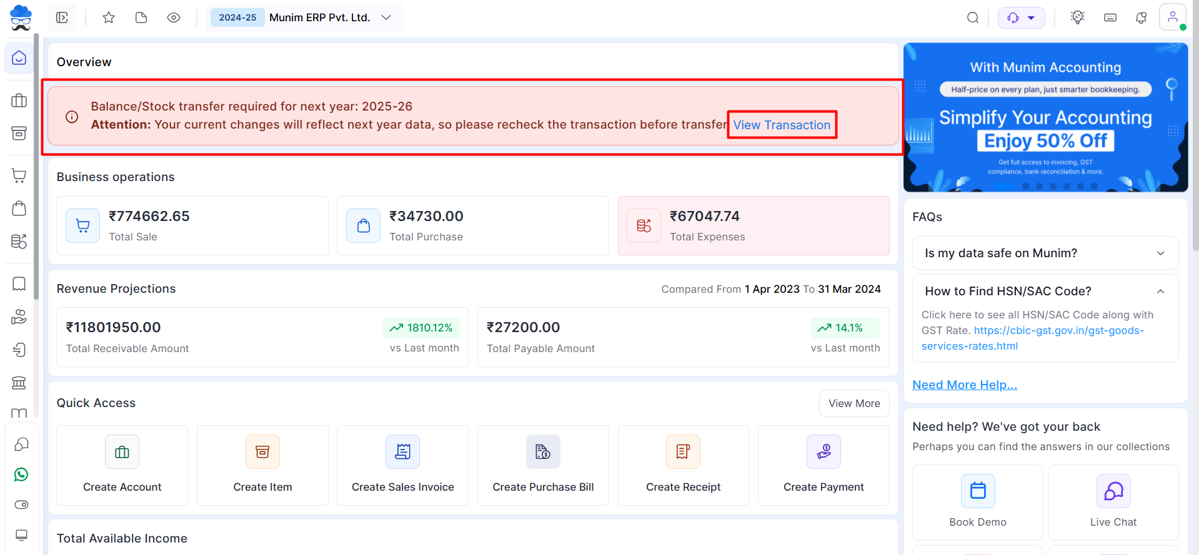
Task: Expand 'Is my data safe on Munim?' FAQ
Action: pyautogui.click(x=1045, y=253)
